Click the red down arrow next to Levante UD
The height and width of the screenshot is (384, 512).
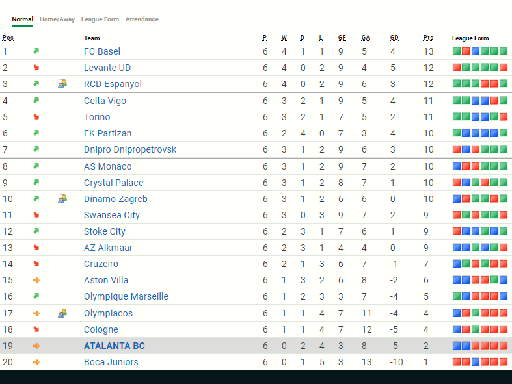[x=36, y=68]
